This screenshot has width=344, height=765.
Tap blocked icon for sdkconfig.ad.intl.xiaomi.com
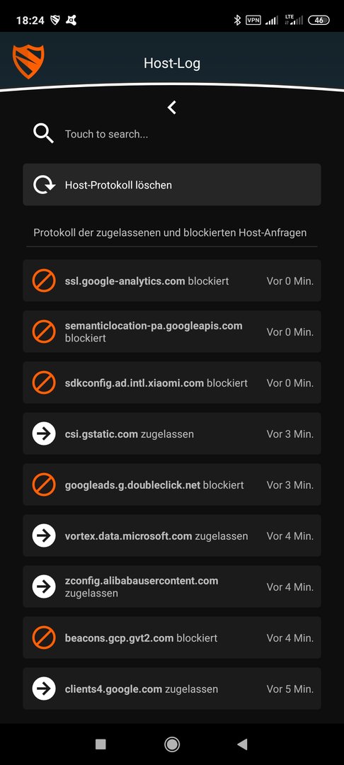pos(44,383)
